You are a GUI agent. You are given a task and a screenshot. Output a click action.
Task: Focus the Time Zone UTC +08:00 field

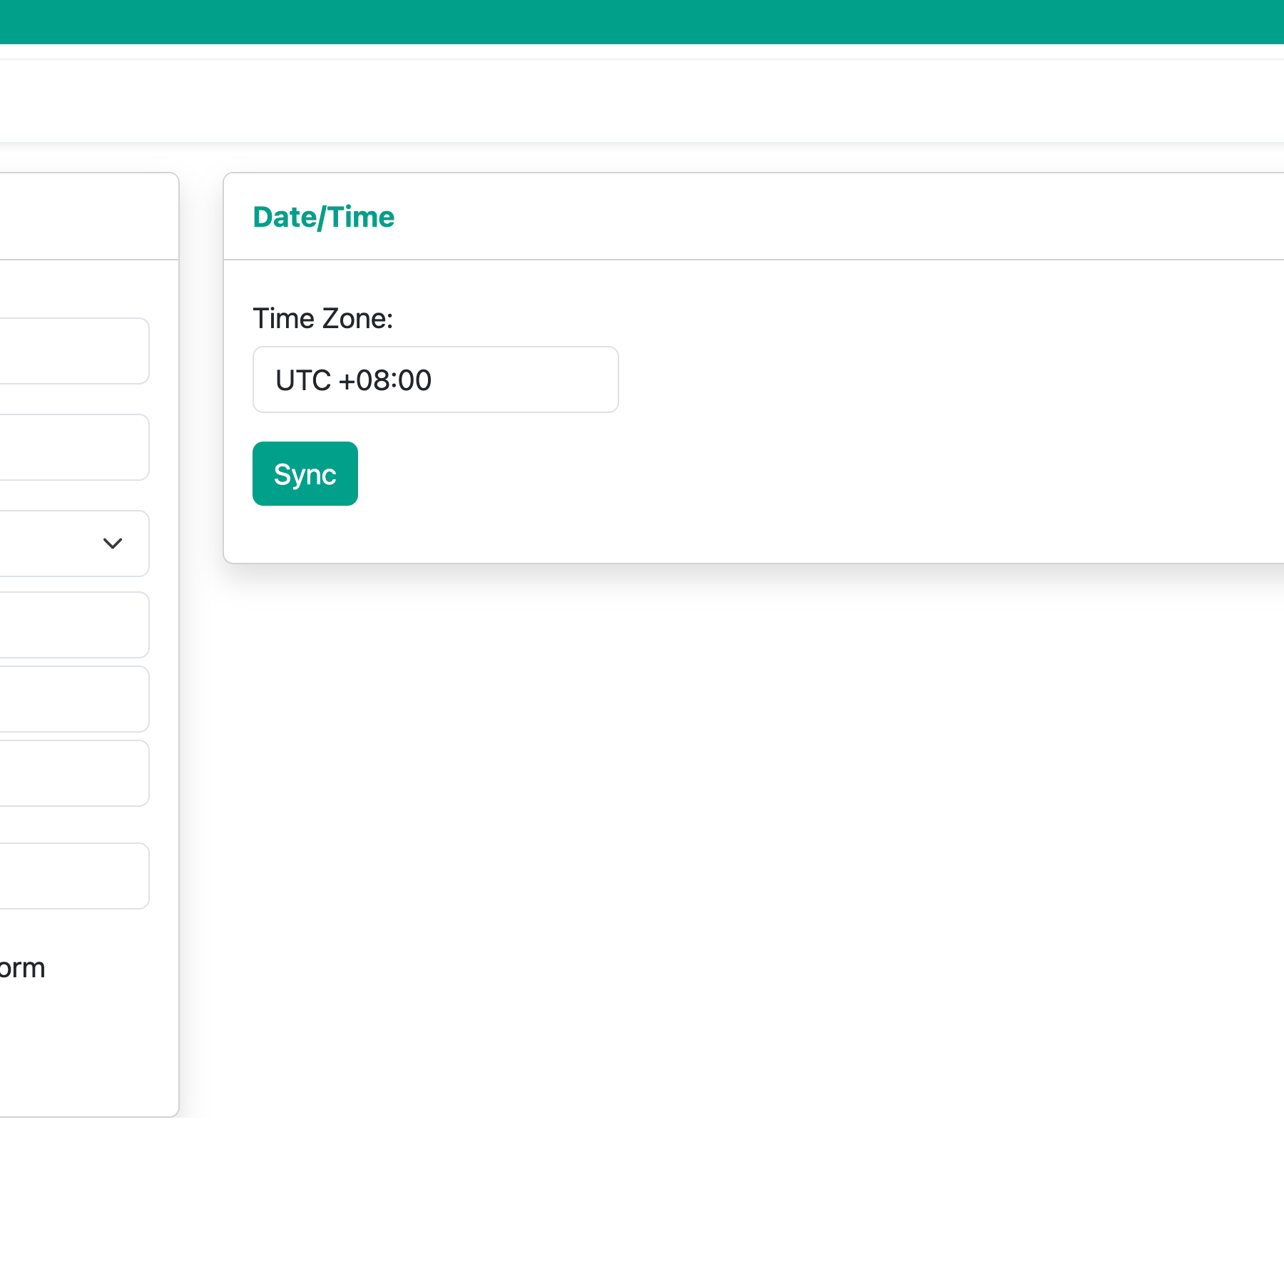tap(435, 379)
